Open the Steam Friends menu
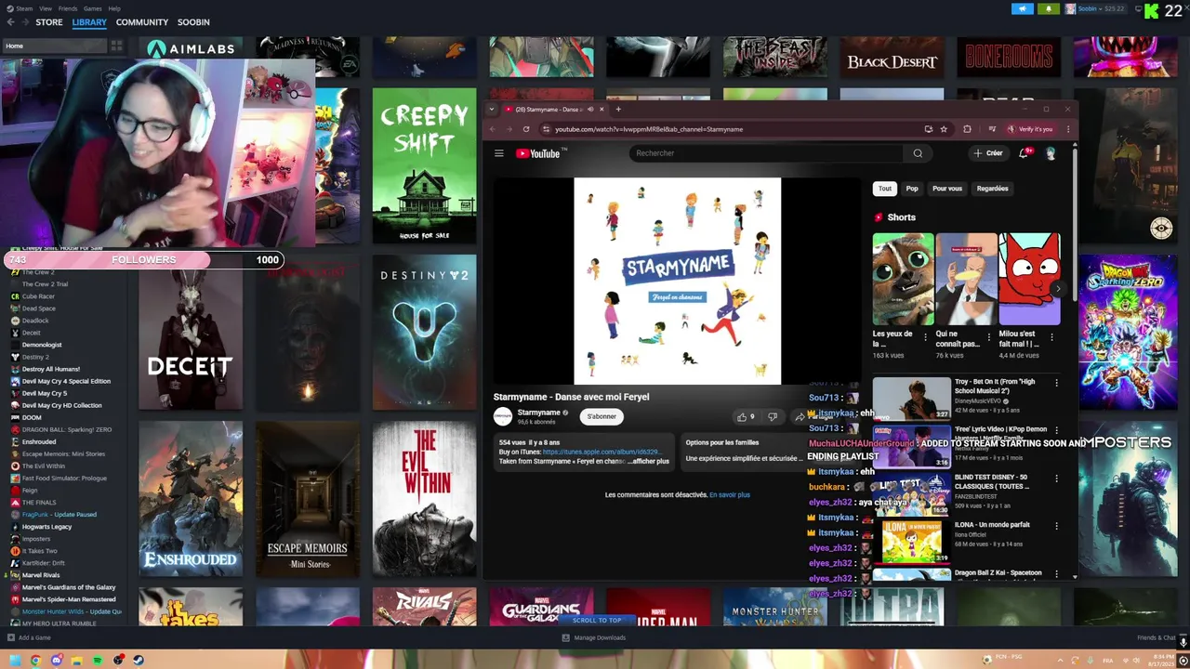Viewport: 1190px width, 669px height. (68, 8)
